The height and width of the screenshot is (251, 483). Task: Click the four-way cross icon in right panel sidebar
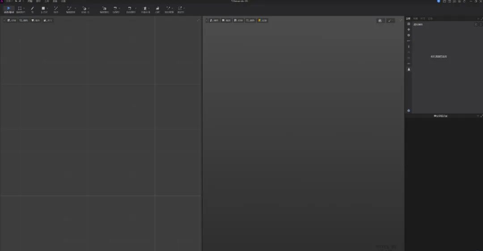pyautogui.click(x=409, y=29)
